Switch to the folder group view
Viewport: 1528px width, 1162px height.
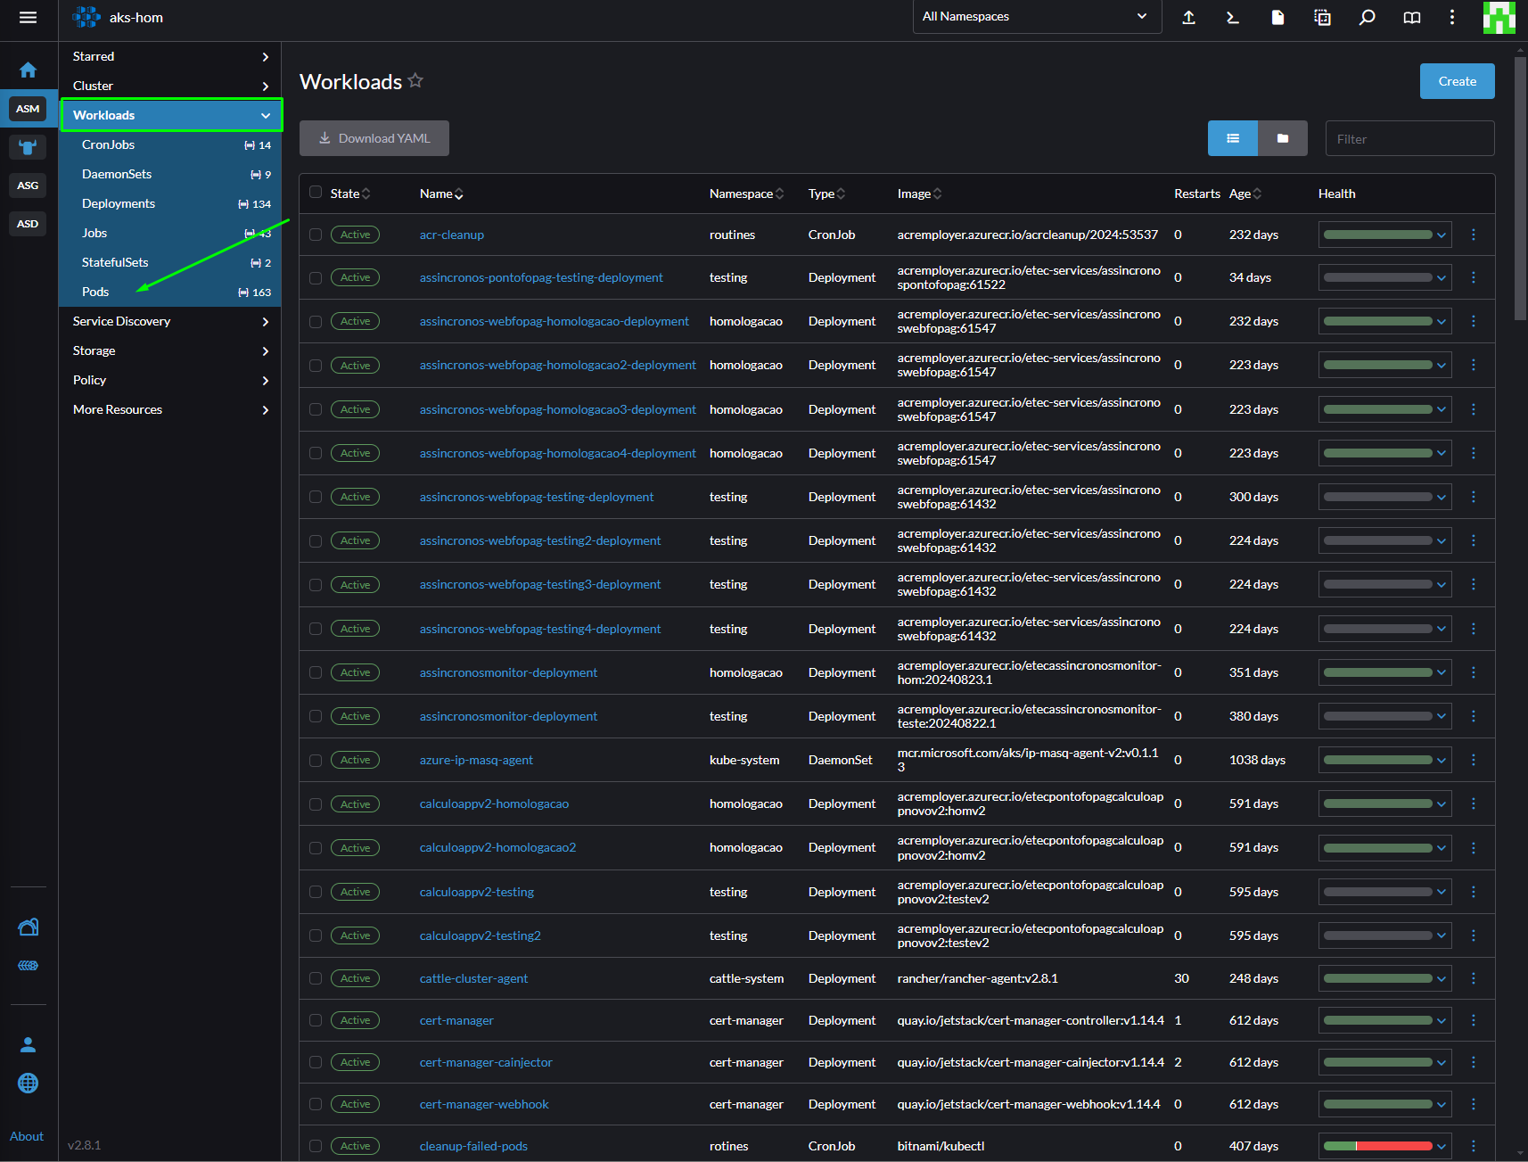point(1282,138)
